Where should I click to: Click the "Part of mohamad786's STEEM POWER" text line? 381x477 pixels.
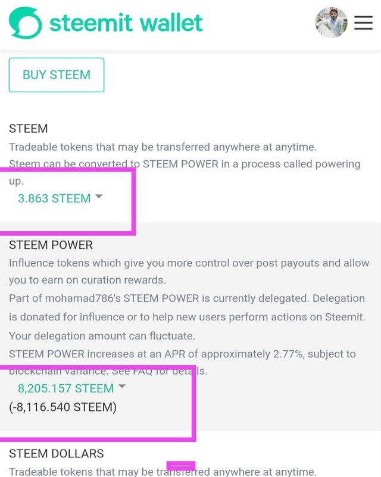[187, 298]
